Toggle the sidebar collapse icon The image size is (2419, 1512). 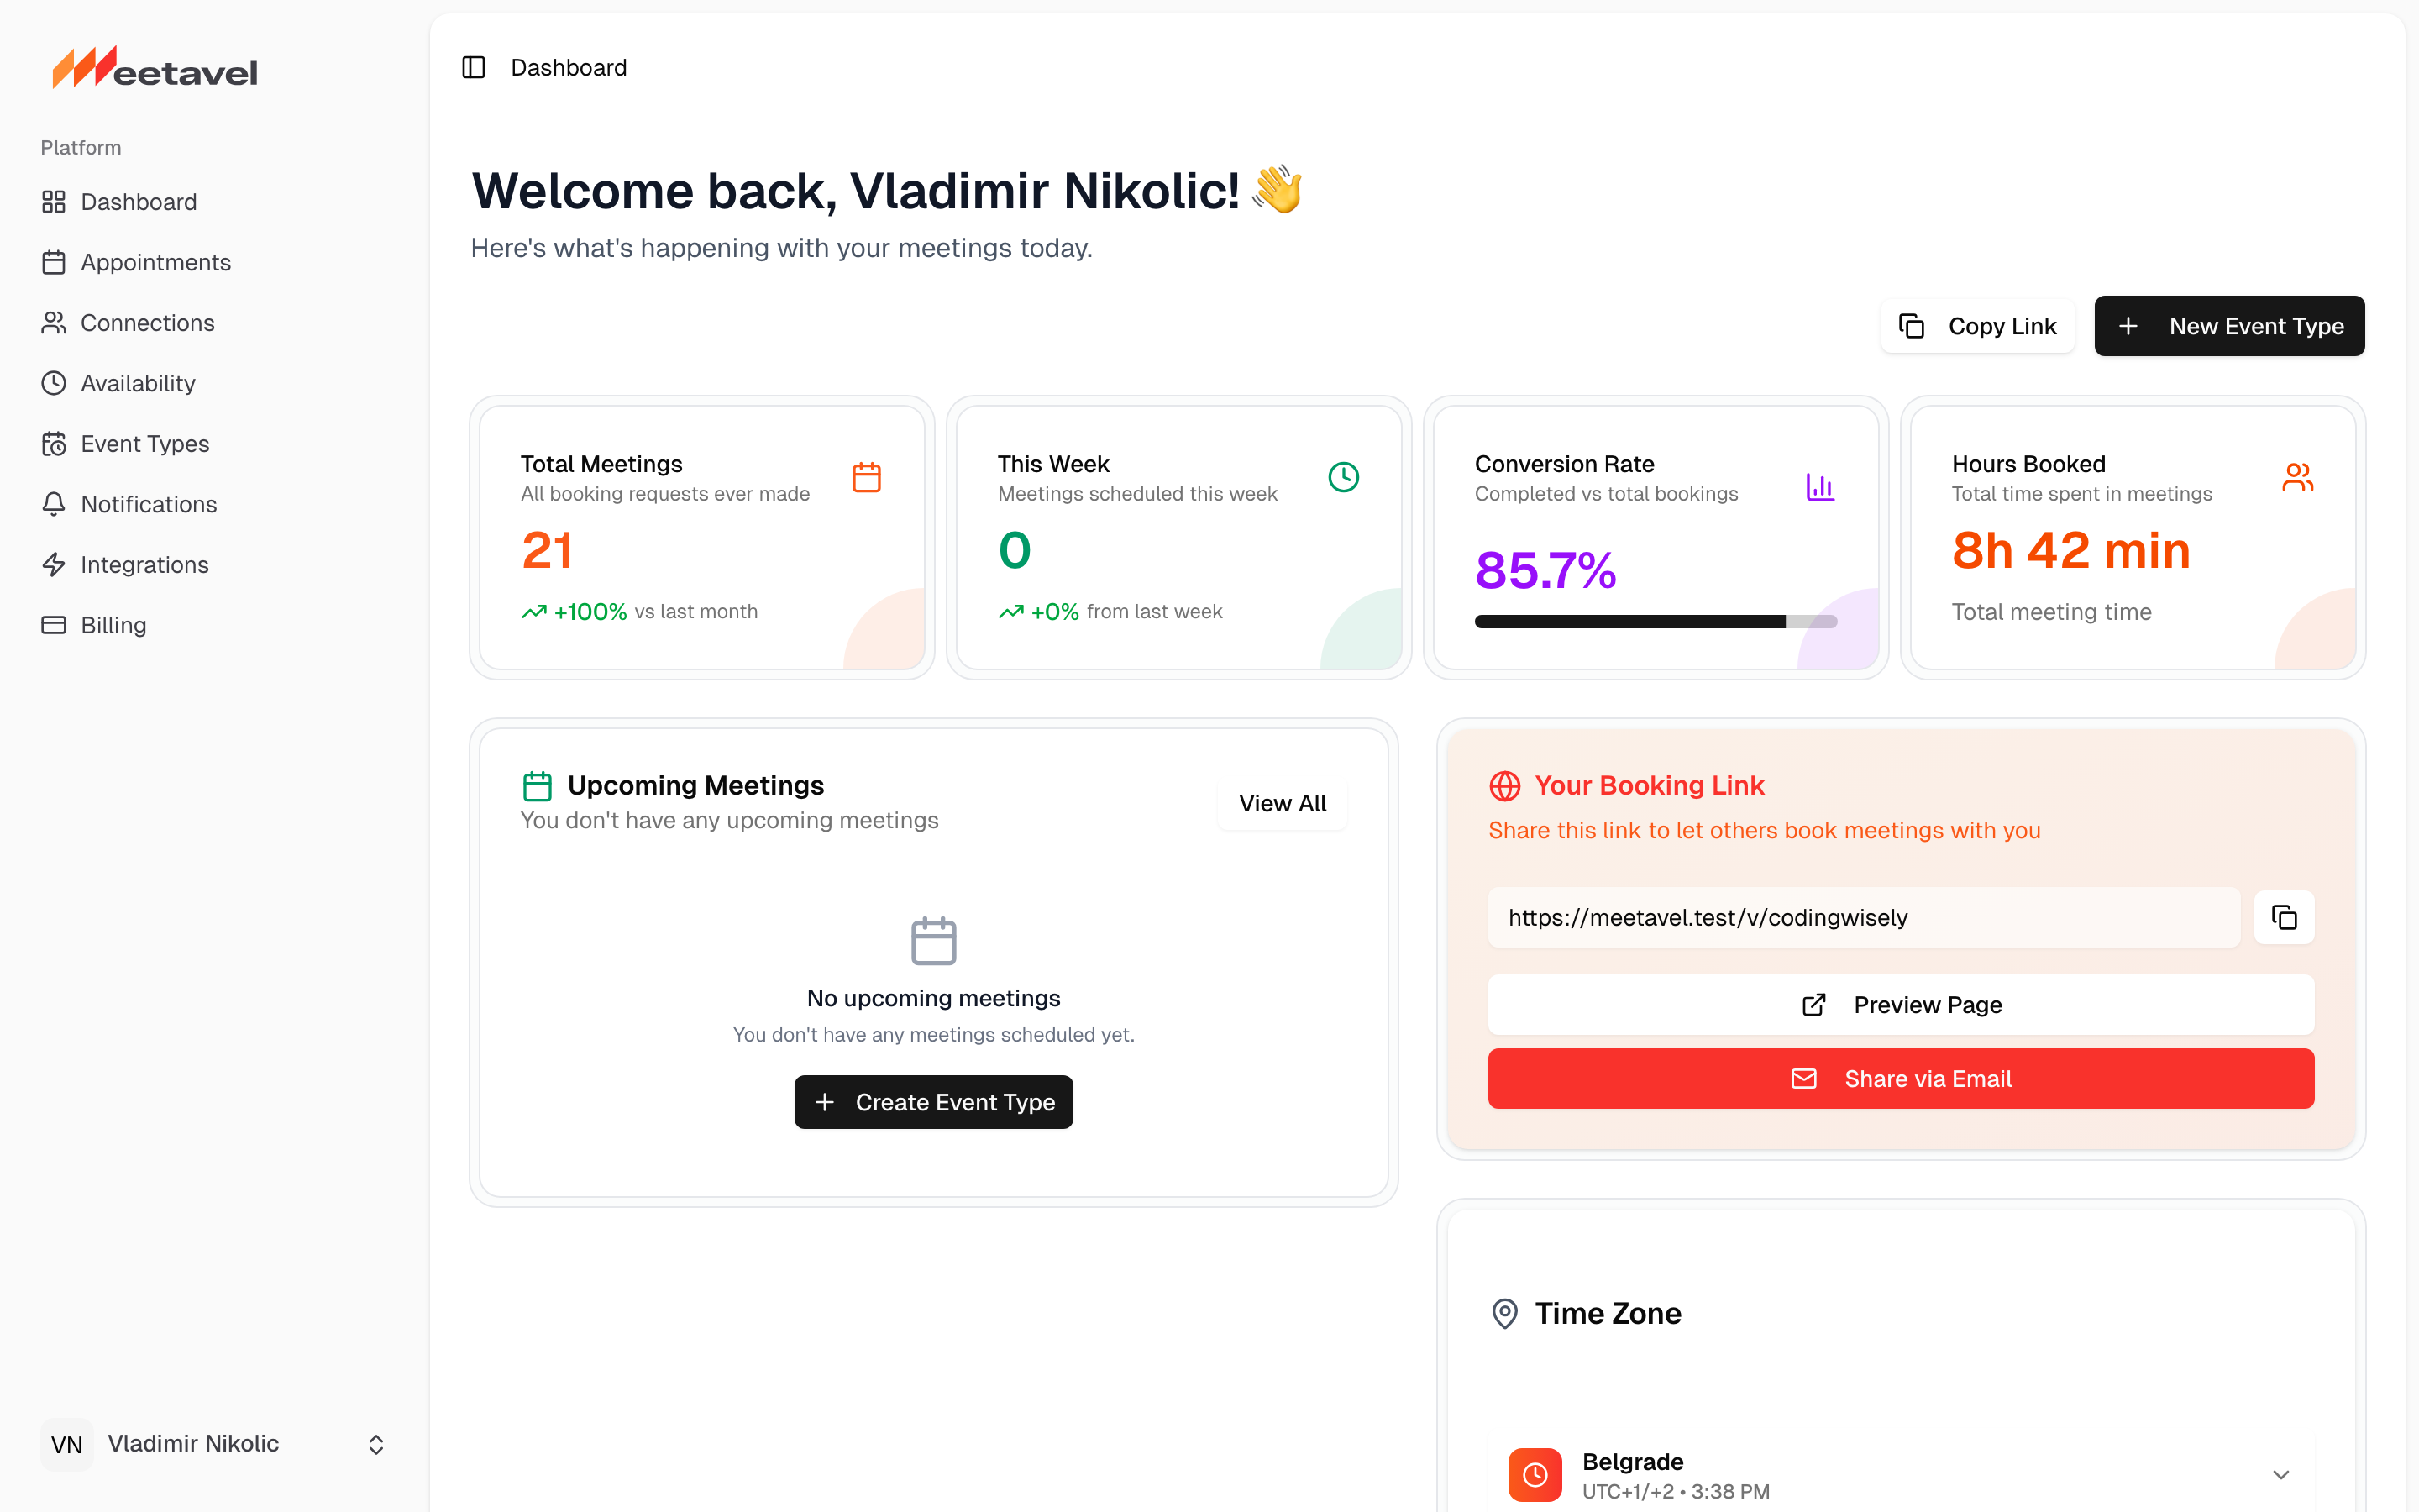[x=474, y=67]
